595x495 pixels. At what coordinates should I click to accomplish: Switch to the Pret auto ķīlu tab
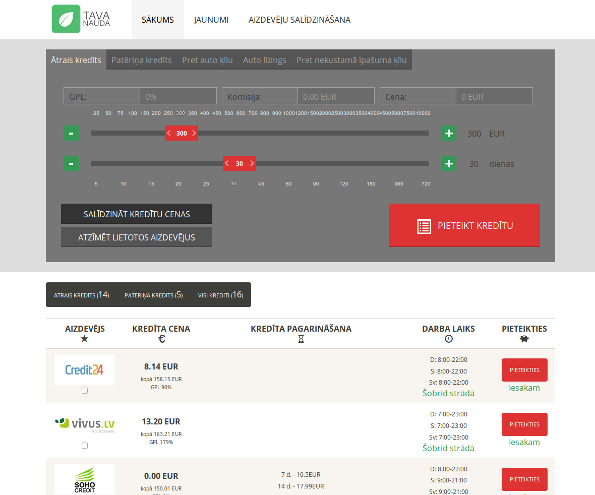(207, 60)
